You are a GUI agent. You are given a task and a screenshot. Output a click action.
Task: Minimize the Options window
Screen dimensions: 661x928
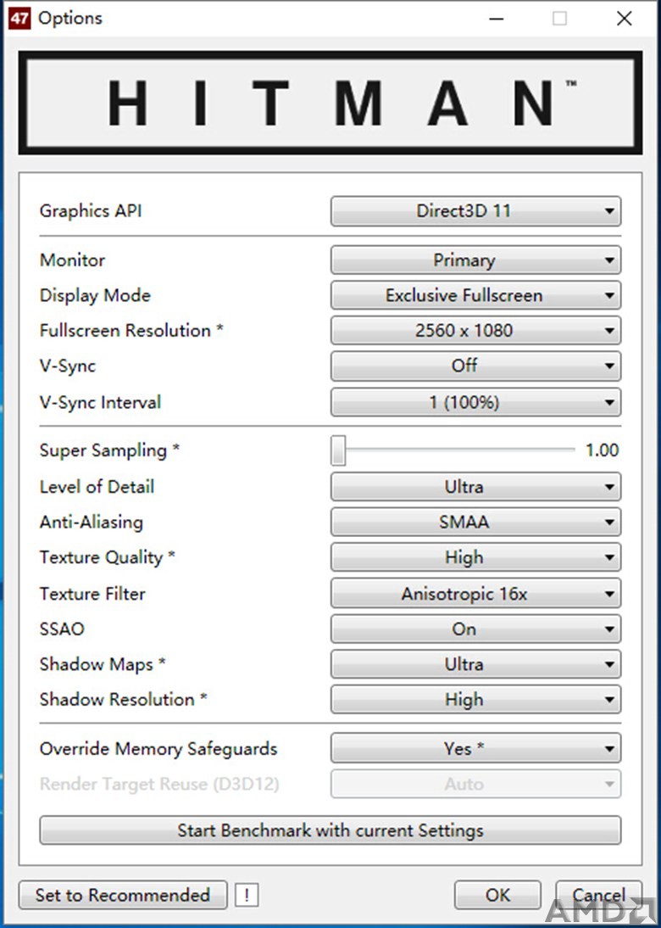coord(497,19)
